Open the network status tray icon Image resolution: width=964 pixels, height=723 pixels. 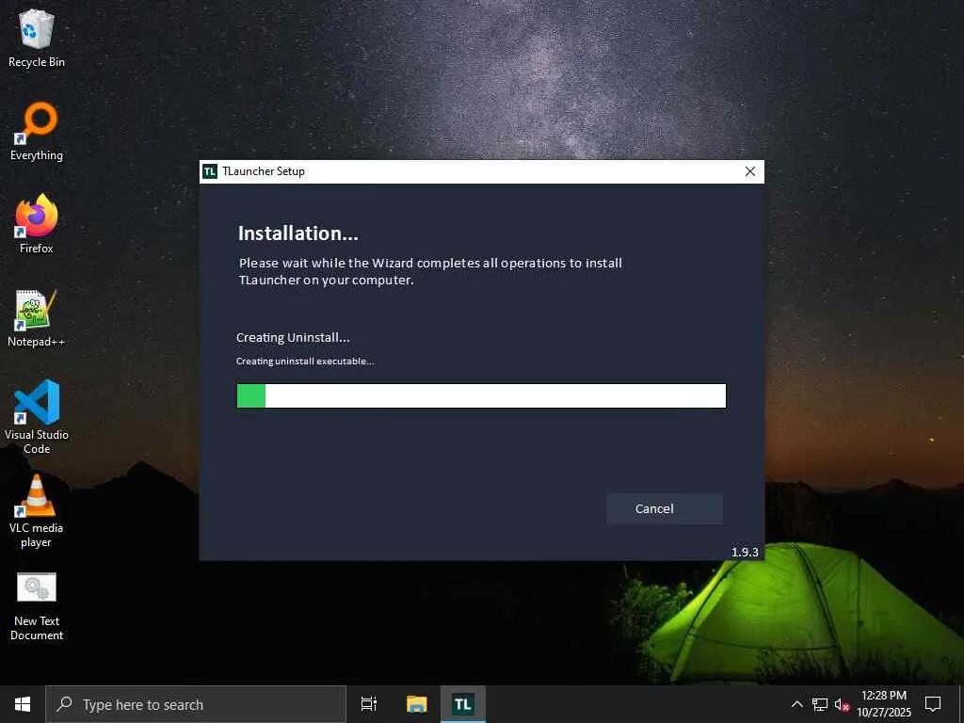pyautogui.click(x=820, y=704)
